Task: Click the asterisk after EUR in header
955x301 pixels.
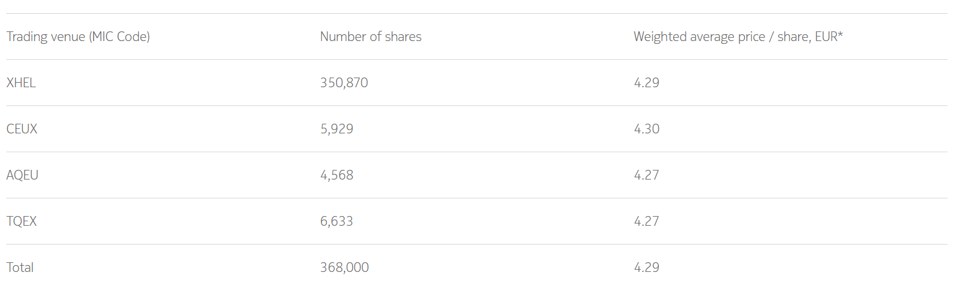Action: [840, 34]
